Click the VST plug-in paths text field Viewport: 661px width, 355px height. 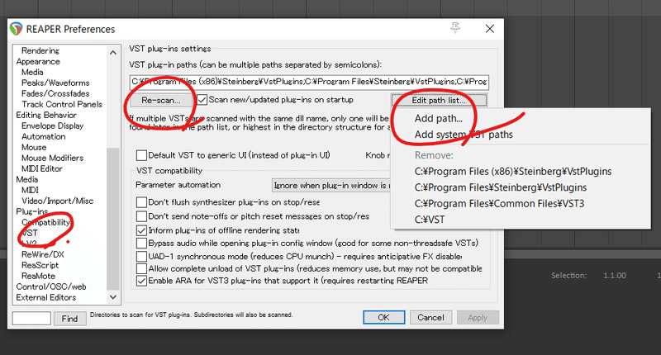[309, 82]
